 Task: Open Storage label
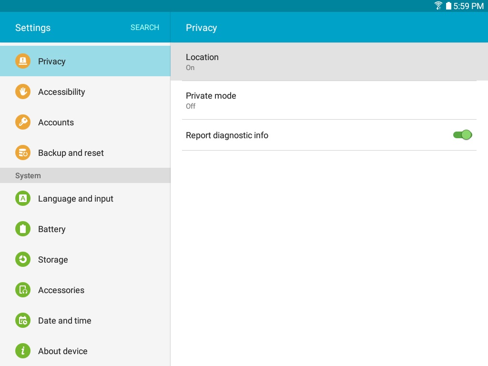pyautogui.click(x=53, y=260)
